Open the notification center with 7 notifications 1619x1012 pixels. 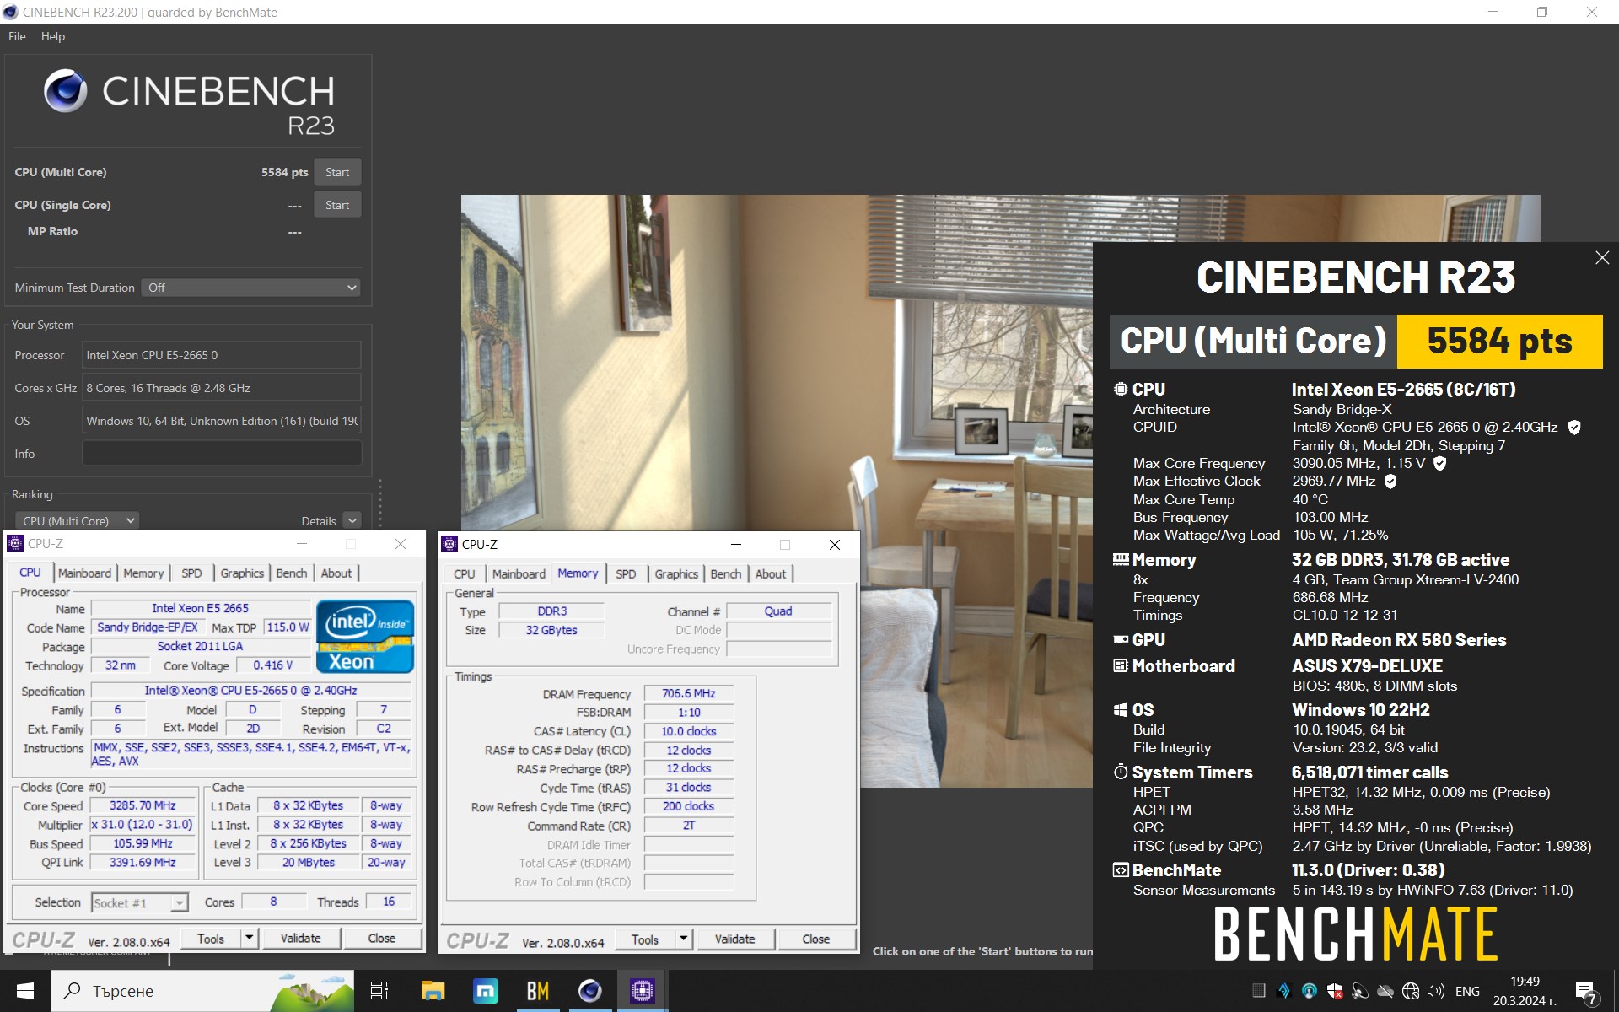pyautogui.click(x=1586, y=992)
